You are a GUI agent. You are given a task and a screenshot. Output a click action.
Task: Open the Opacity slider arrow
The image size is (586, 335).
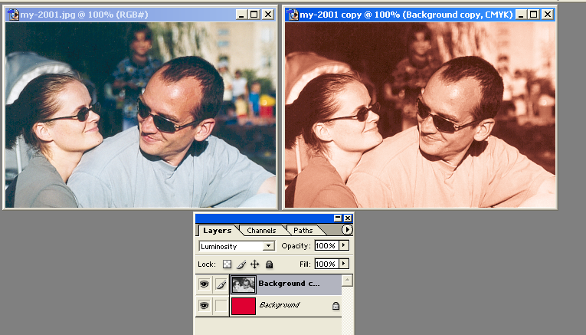343,246
